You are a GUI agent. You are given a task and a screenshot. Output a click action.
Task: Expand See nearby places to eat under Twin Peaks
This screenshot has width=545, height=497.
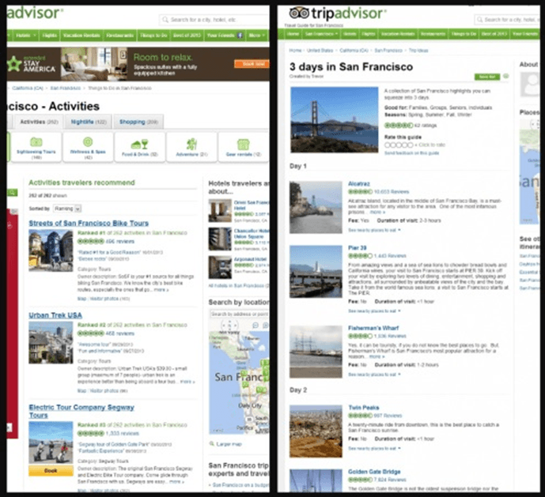point(374,449)
